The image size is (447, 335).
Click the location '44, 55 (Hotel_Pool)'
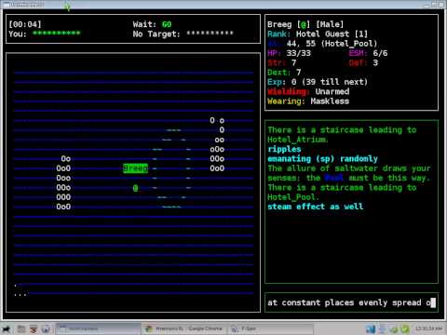[332, 44]
